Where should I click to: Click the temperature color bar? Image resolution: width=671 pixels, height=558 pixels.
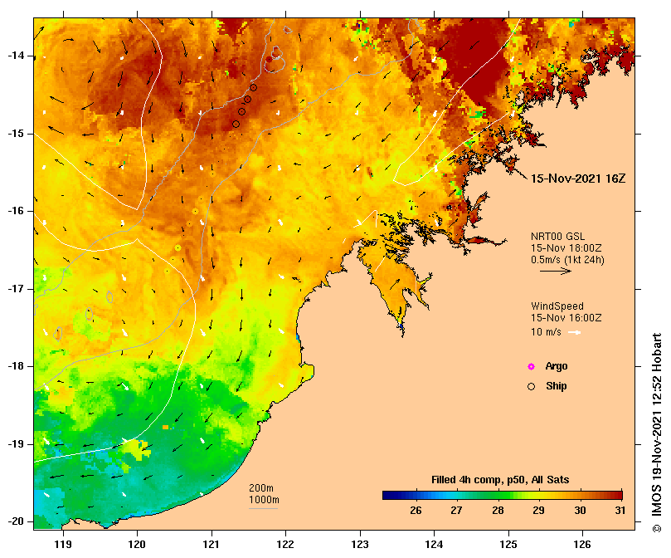(x=503, y=496)
